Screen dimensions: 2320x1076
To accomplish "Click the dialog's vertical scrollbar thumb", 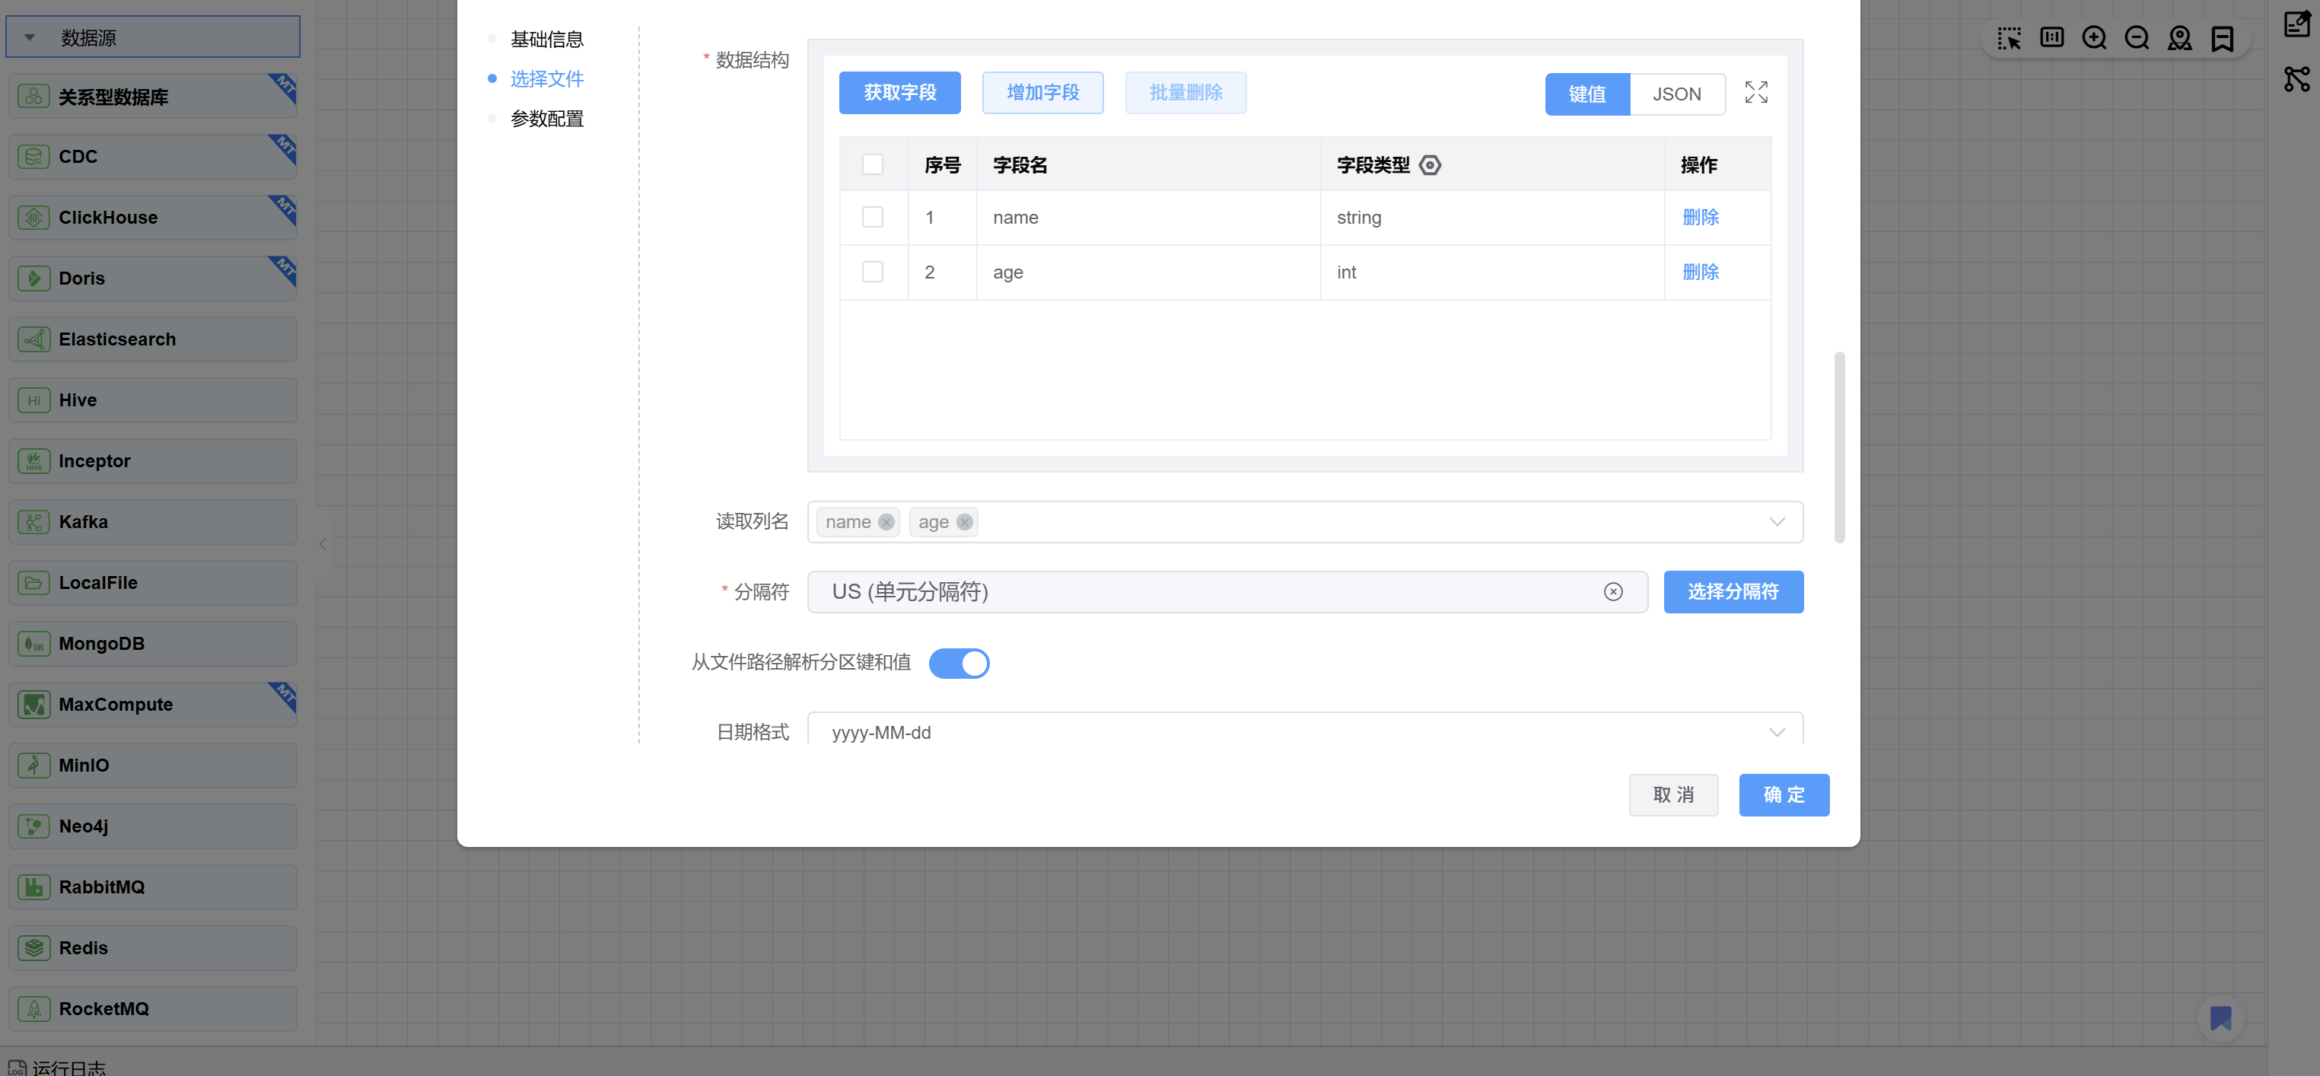I will pos(1839,447).
